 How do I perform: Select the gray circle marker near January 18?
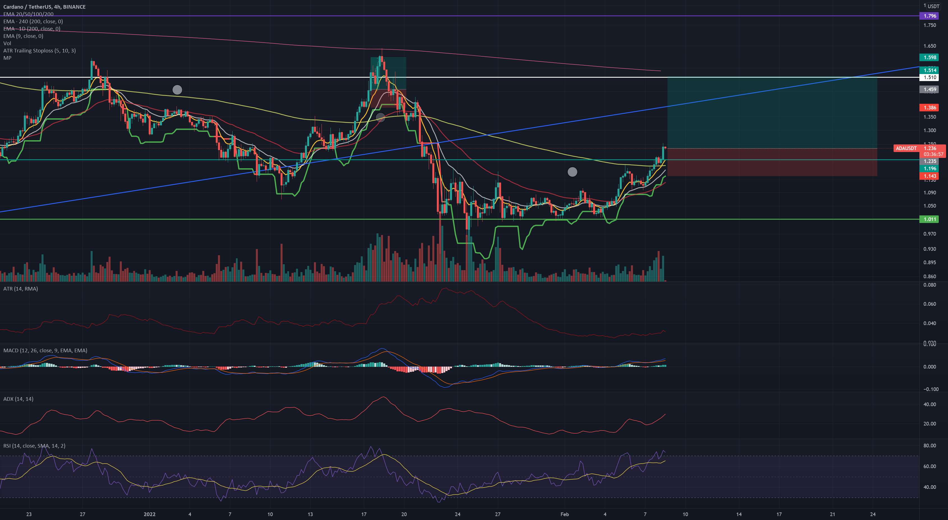pyautogui.click(x=380, y=118)
